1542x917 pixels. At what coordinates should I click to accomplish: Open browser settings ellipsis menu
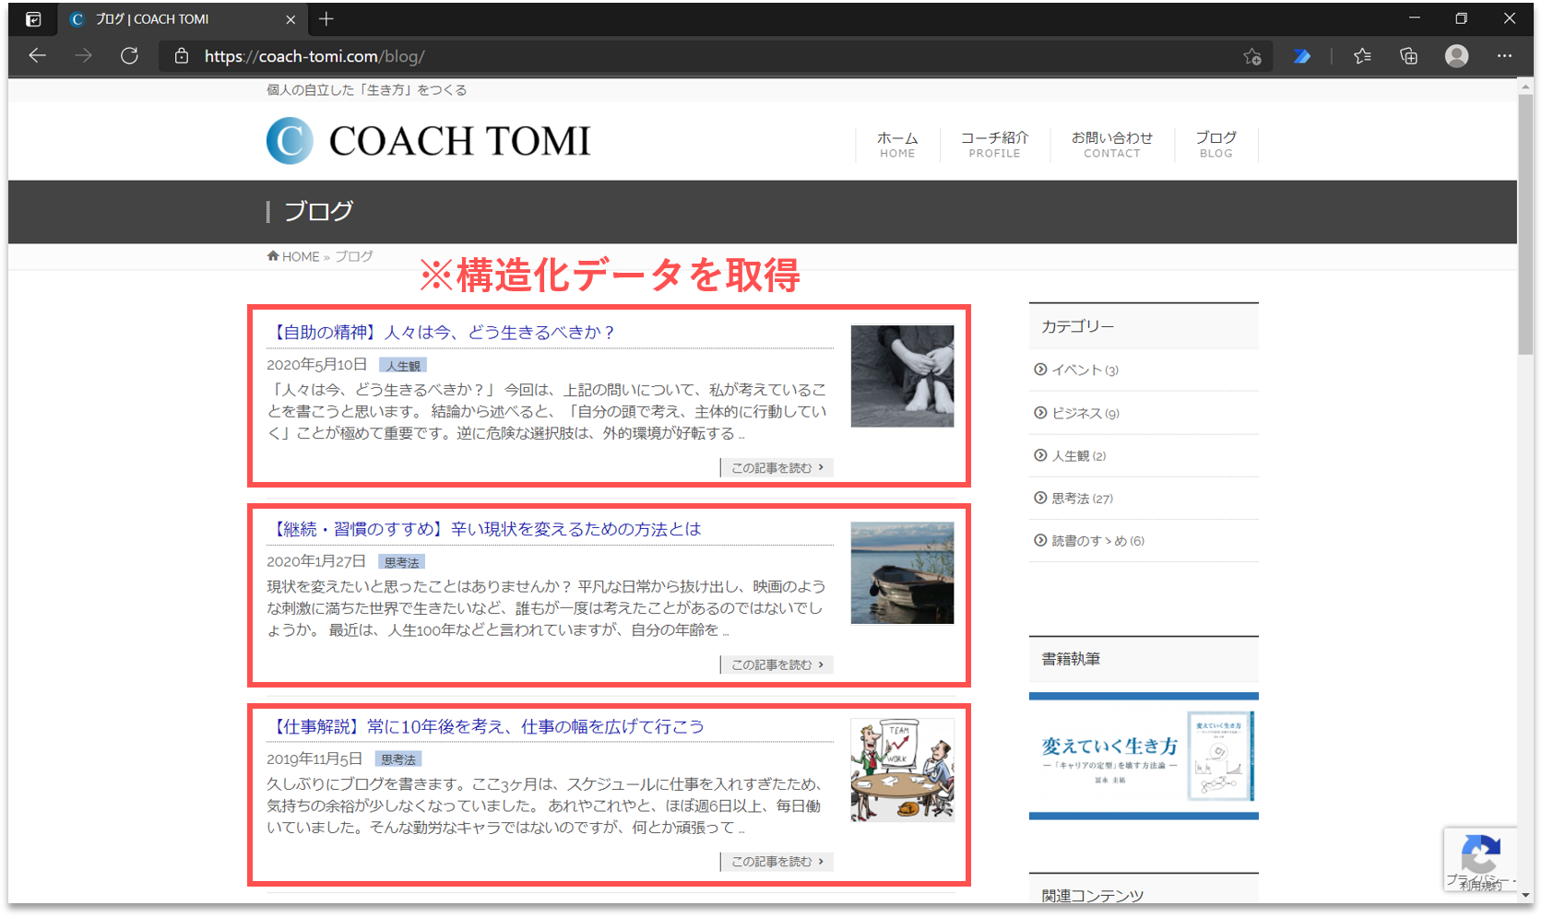click(x=1504, y=56)
